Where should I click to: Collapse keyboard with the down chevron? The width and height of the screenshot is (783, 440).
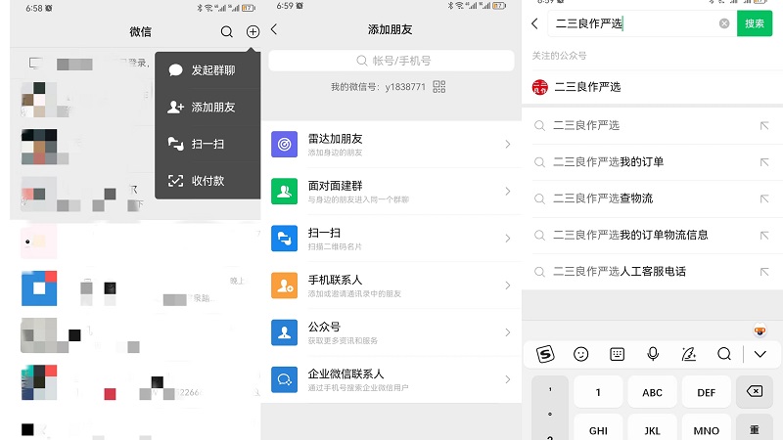tap(760, 354)
